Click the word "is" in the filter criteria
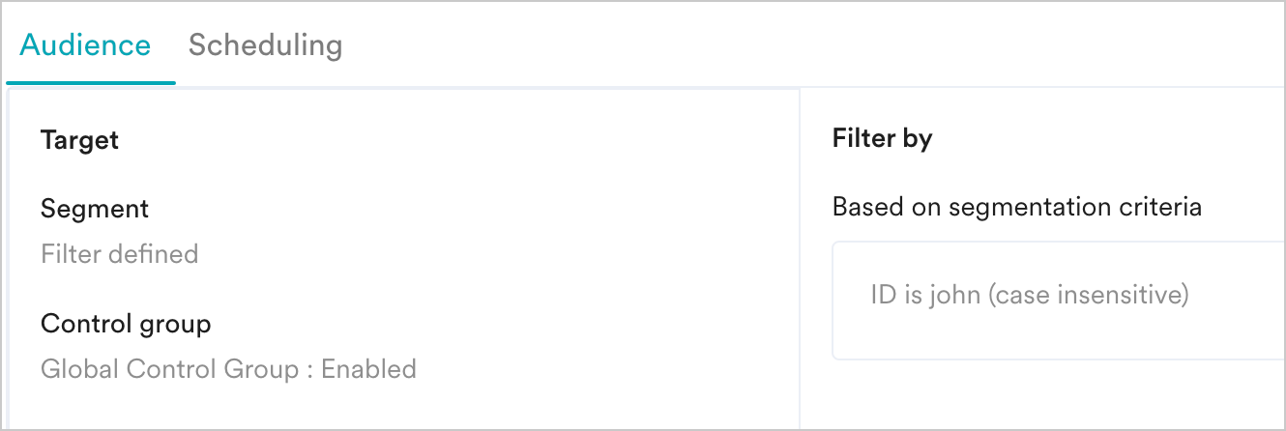The width and height of the screenshot is (1286, 431). pyautogui.click(x=913, y=295)
